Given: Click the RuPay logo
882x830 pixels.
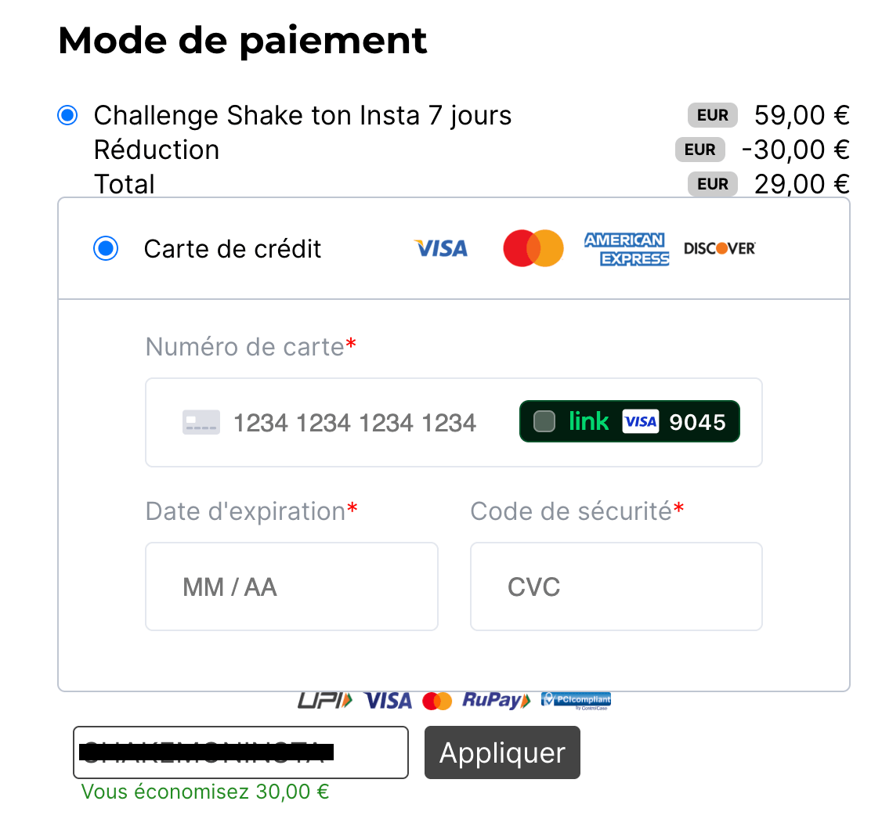Looking at the screenshot, I should point(496,700).
